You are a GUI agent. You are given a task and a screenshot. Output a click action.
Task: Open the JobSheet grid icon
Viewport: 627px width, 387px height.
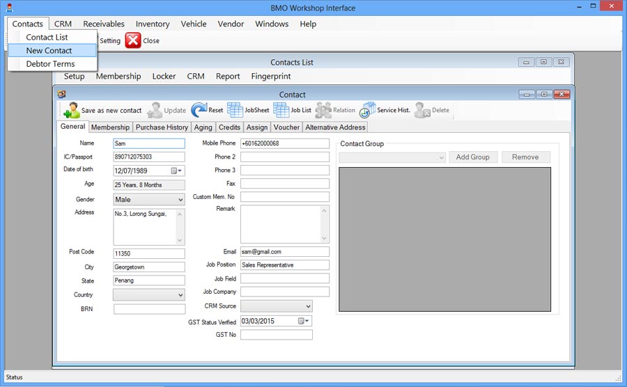pos(235,110)
